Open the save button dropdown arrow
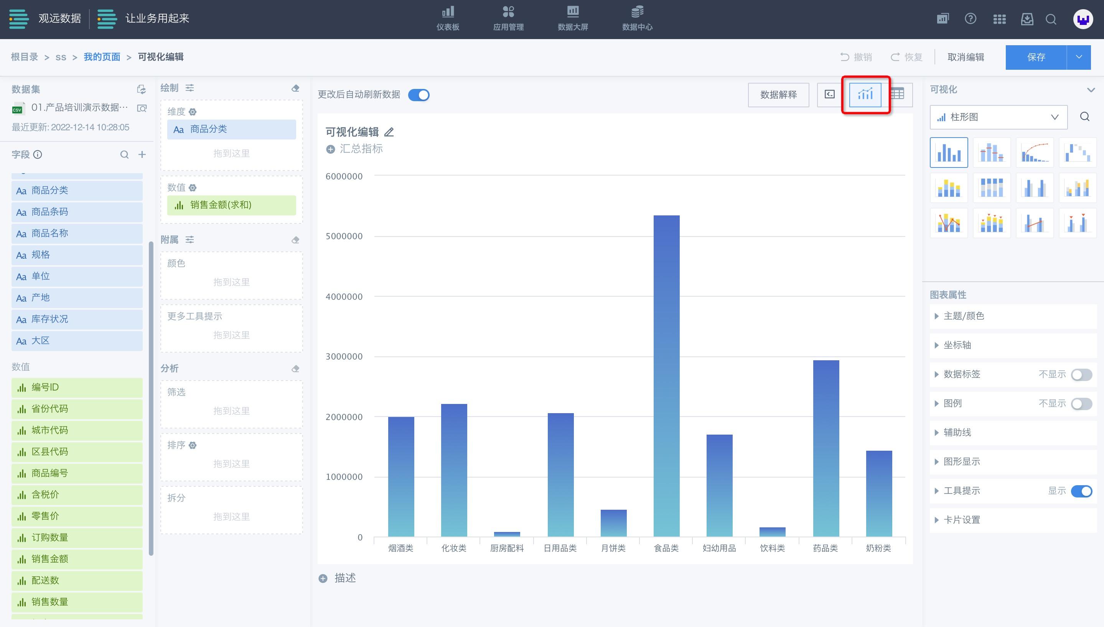 click(1079, 57)
